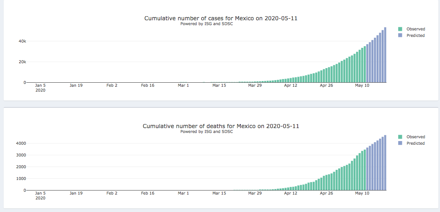Select the cumulative cases chart title
The height and width of the screenshot is (212, 440).
(x=221, y=18)
